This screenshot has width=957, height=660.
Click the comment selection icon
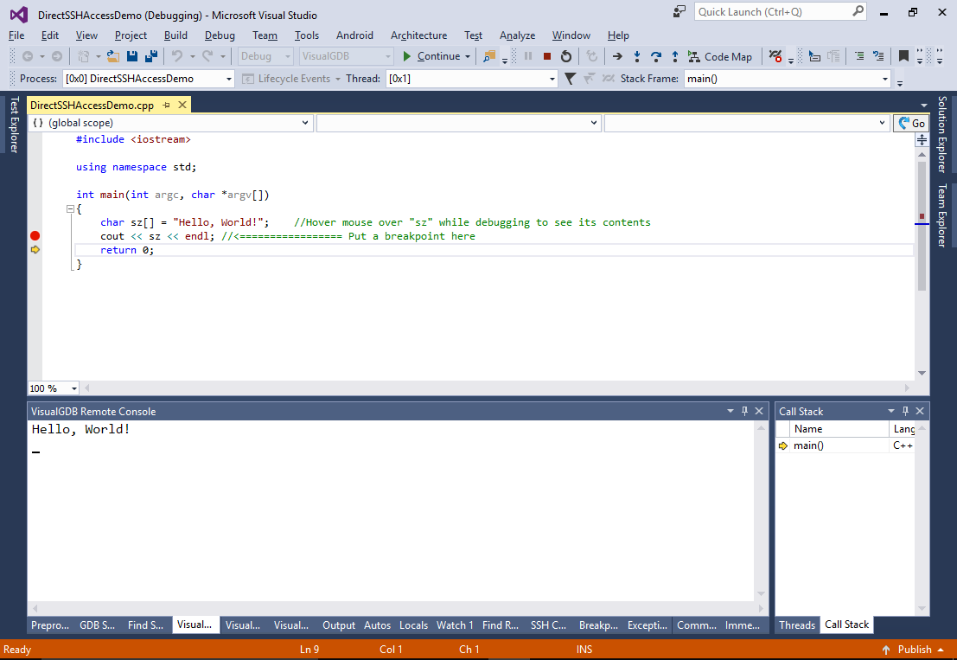pyautogui.click(x=858, y=56)
